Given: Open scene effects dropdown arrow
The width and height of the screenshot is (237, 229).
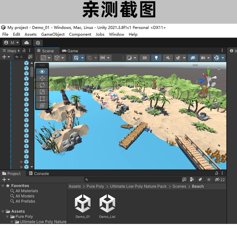Looking at the screenshot, I should pyautogui.click(x=184, y=58).
